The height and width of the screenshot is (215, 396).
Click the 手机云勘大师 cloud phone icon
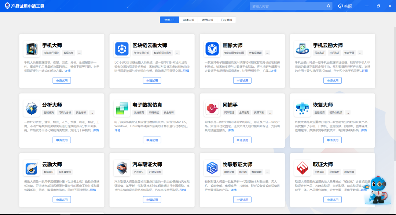click(x=302, y=49)
